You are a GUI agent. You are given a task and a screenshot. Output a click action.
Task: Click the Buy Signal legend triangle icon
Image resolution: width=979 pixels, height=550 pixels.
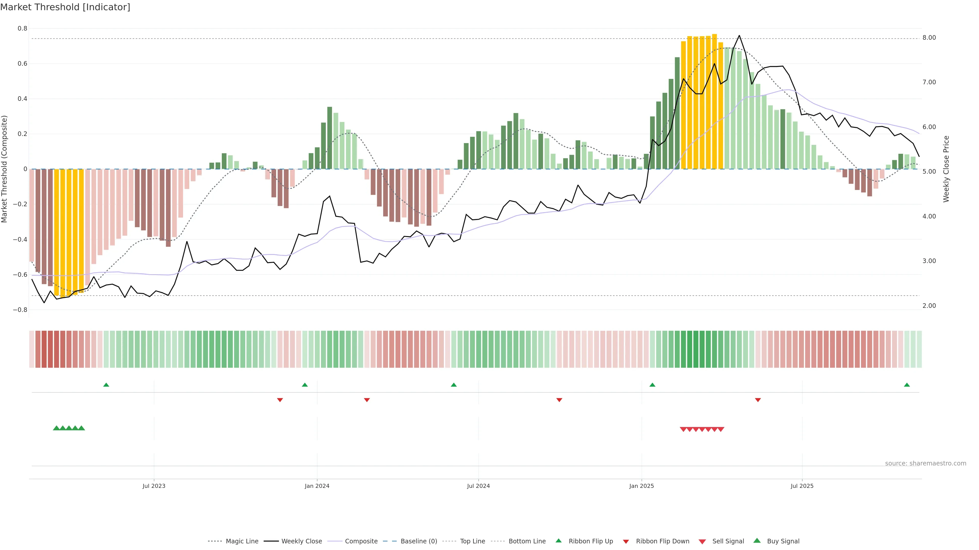point(757,541)
